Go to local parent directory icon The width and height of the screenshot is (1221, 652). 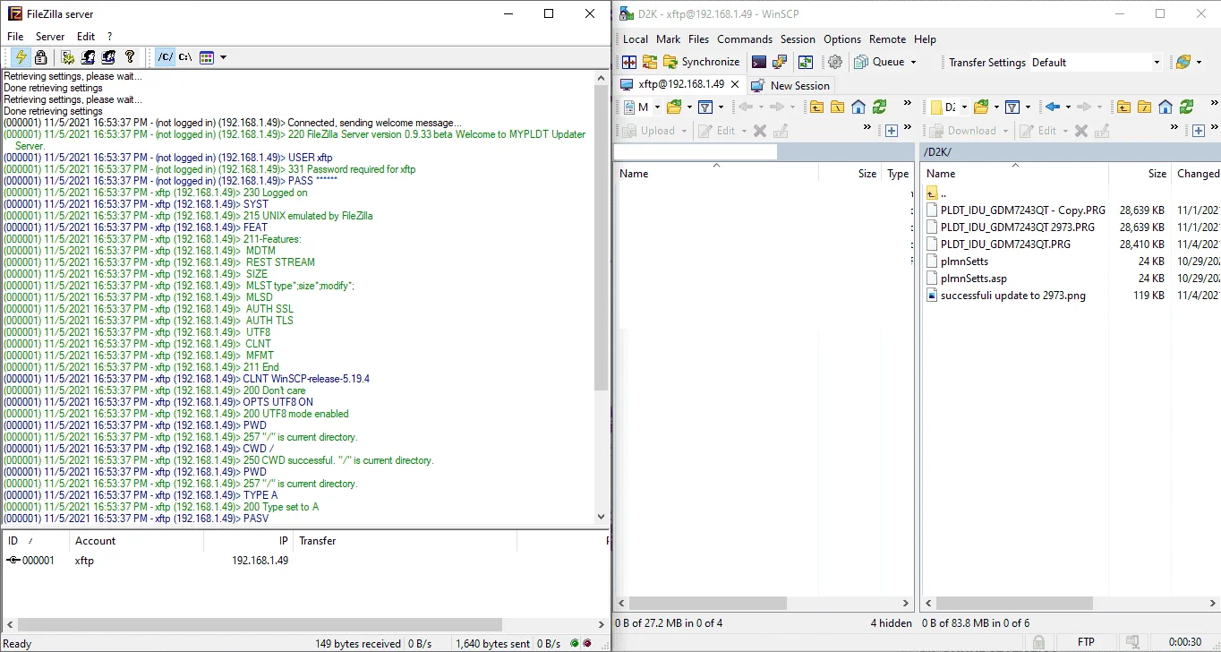[816, 107]
